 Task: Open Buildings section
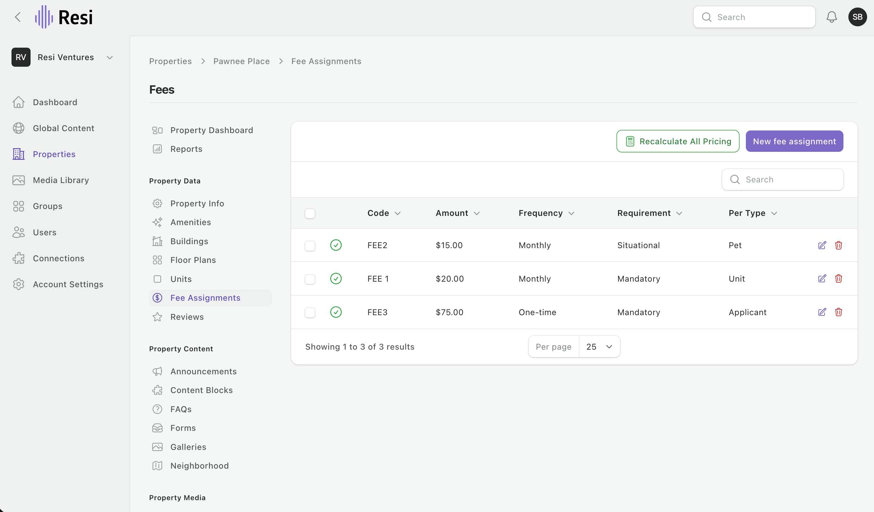click(x=210, y=242)
